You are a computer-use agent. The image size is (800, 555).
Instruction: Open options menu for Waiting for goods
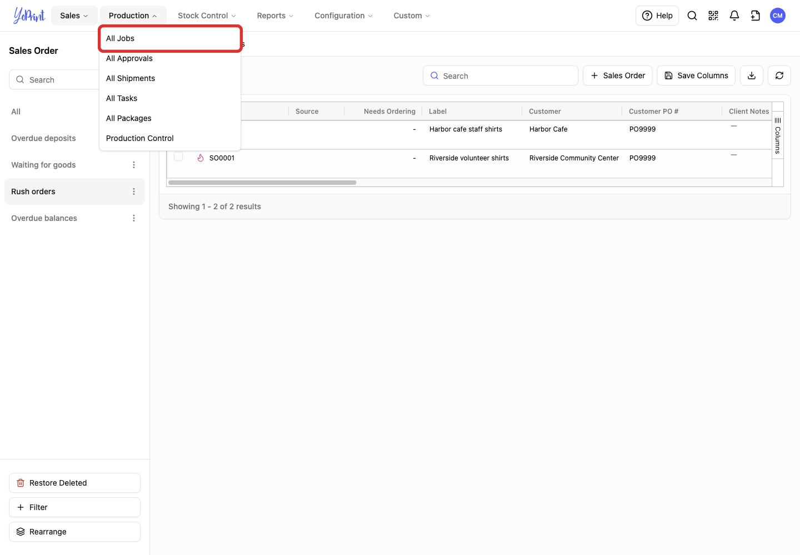[x=134, y=165]
